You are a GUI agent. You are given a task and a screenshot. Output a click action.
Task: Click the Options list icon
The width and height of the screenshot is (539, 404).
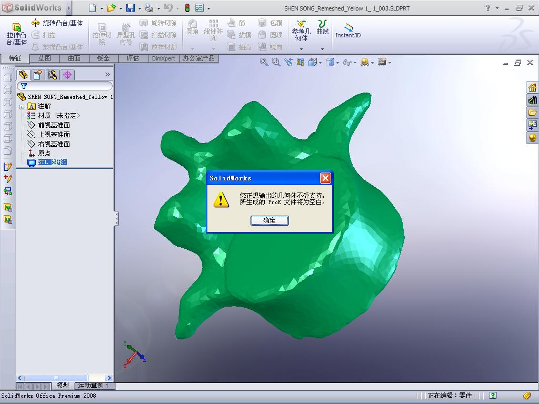[x=199, y=8]
